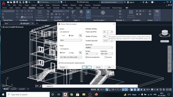The image size is (173, 97).
Task: Open the Unsaved View named views dropdown
Action: [8, 11]
